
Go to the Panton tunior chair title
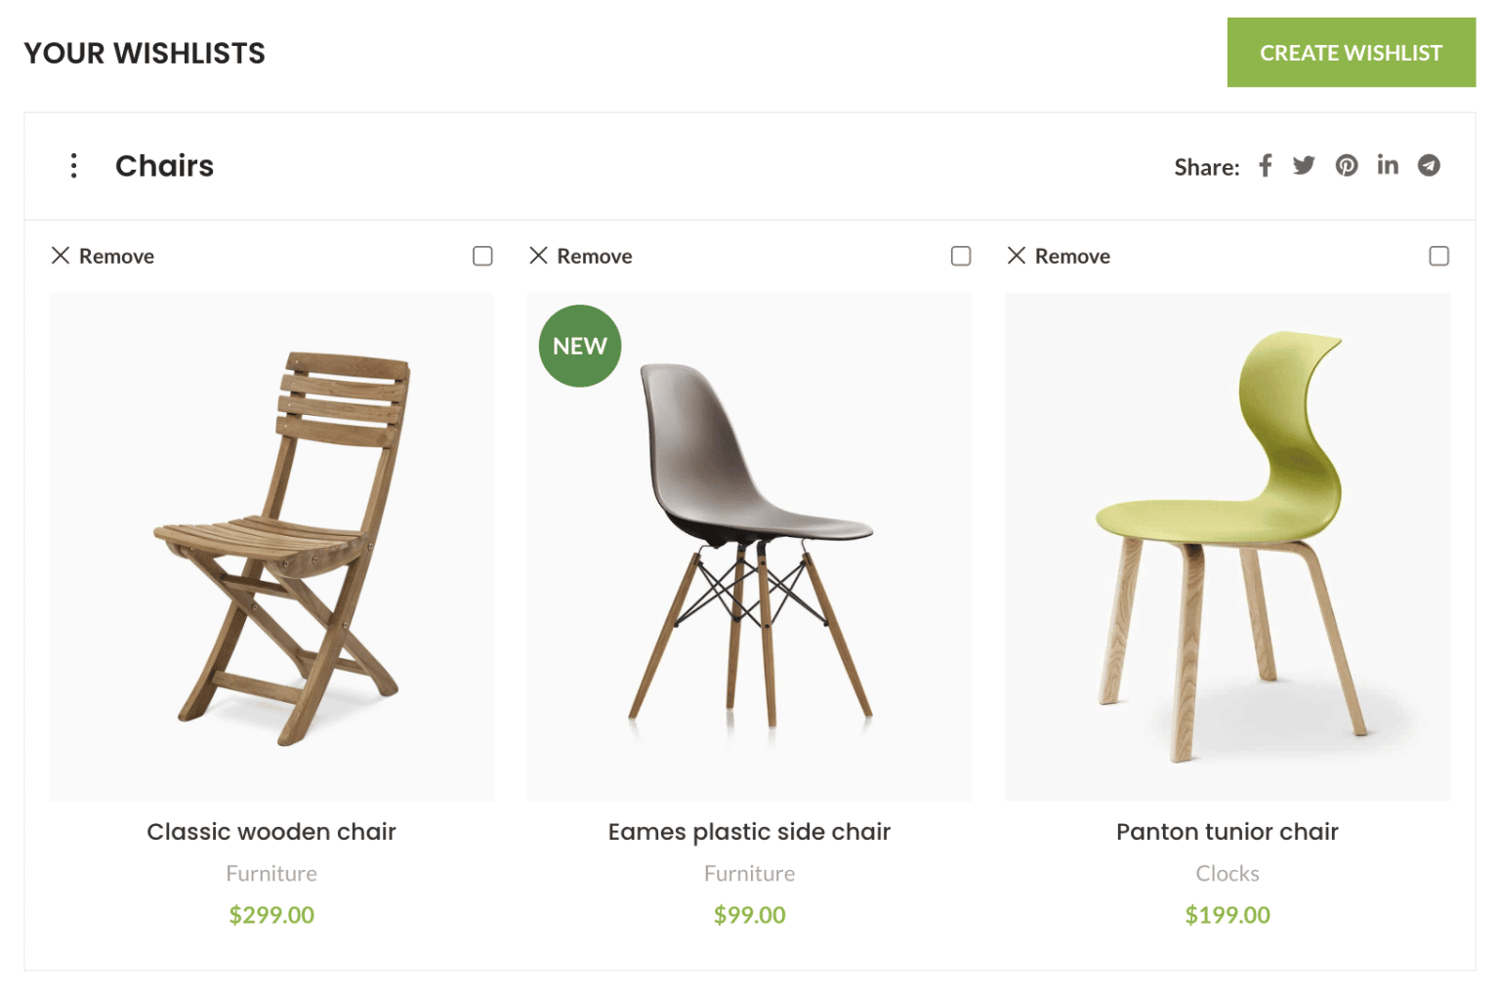tap(1227, 832)
